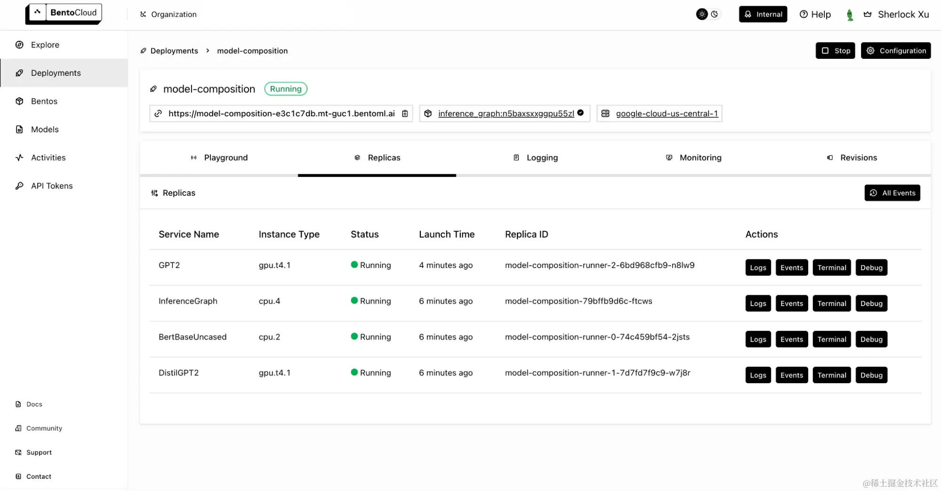Viewport: 941px width, 491px height.
Task: Open Sherlock Xu account menu
Action: (897, 14)
